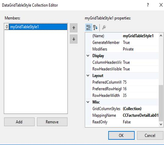The width and height of the screenshot is (164, 145).
Task: Collapse the Layout category
Action: click(88, 75)
